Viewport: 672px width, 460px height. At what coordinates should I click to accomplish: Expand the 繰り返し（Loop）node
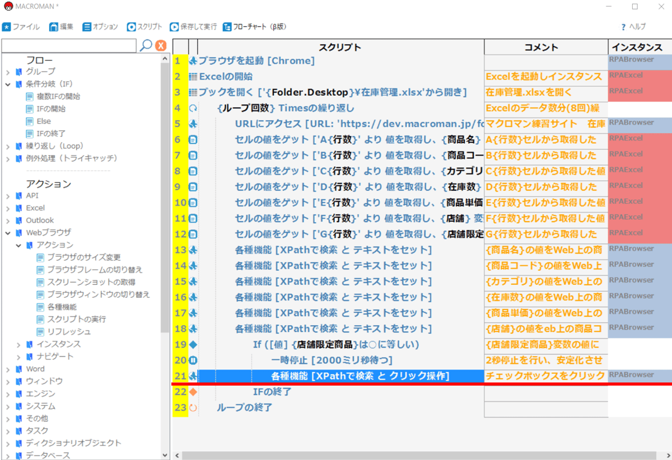point(8,146)
